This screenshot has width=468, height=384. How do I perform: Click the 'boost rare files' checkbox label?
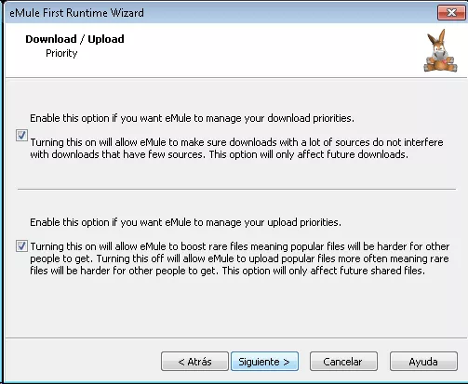pos(239,258)
